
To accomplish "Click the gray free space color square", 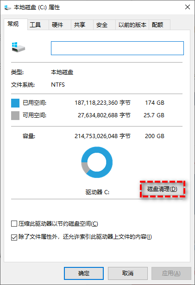I will [15, 115].
